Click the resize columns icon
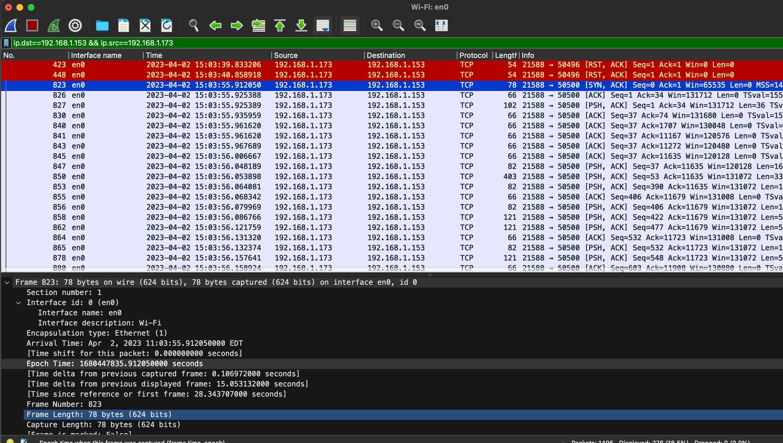 pos(441,26)
